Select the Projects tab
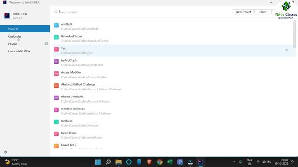This screenshot has height=167, width=298. click(25, 29)
